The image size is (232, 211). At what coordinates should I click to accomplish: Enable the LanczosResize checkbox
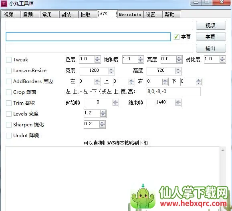coord(9,71)
